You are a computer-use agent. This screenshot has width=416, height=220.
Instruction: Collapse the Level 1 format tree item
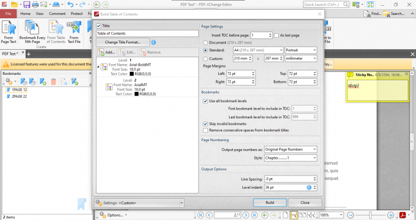click(x=98, y=67)
